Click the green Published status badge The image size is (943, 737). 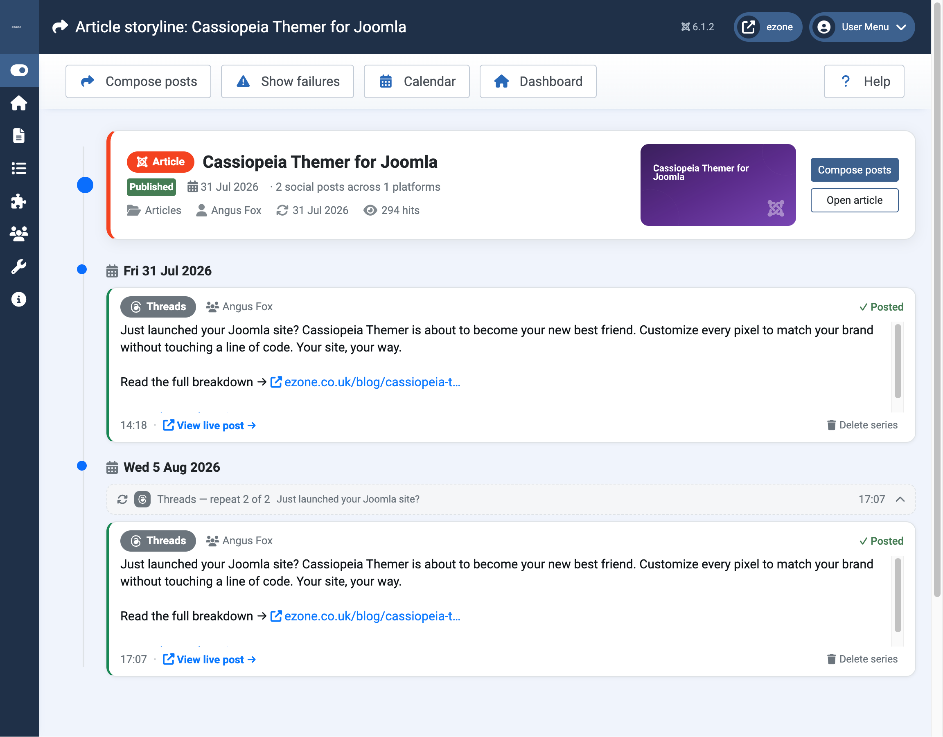(x=151, y=187)
